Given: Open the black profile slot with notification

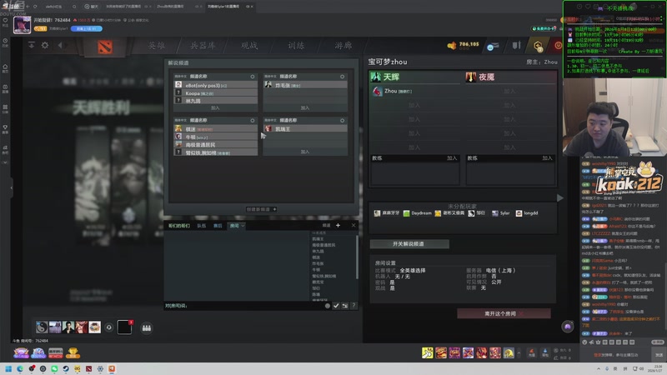Looking at the screenshot, I should tap(124, 327).
